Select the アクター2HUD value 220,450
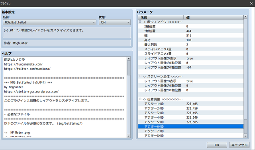Screen dimensions: 255x150 click(192, 108)
